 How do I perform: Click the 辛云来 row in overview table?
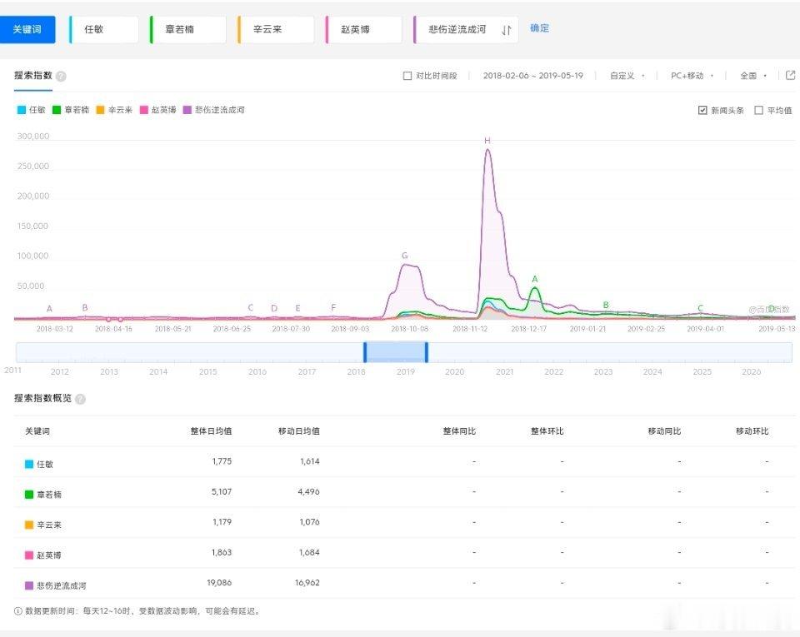tap(403, 523)
